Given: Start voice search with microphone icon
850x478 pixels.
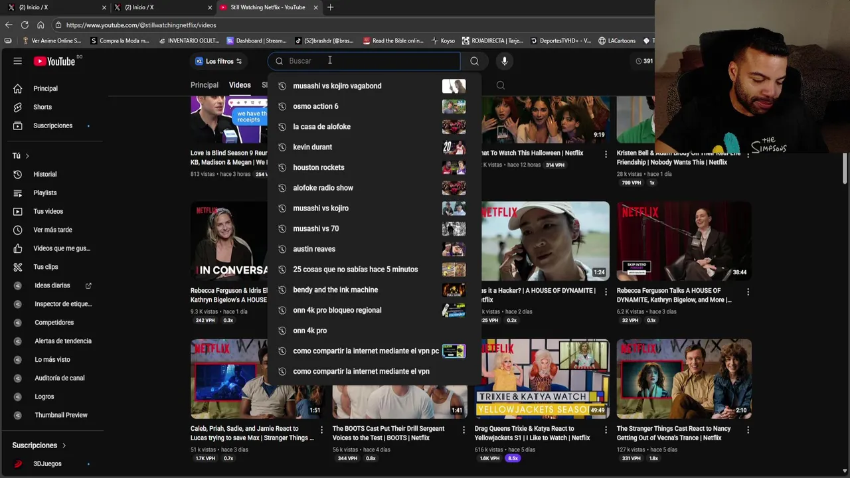Looking at the screenshot, I should tap(505, 61).
